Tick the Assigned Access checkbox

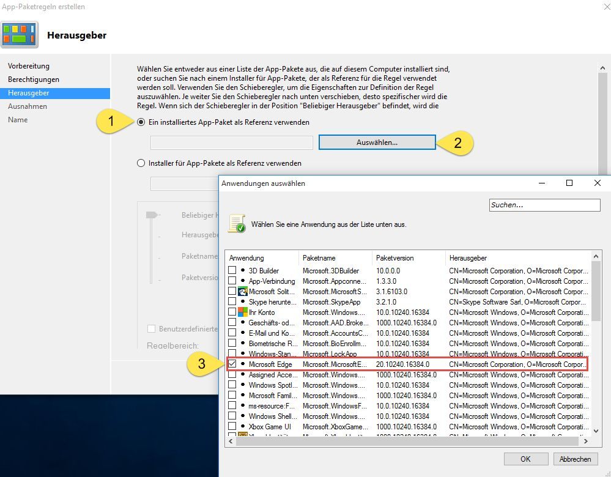pyautogui.click(x=232, y=374)
